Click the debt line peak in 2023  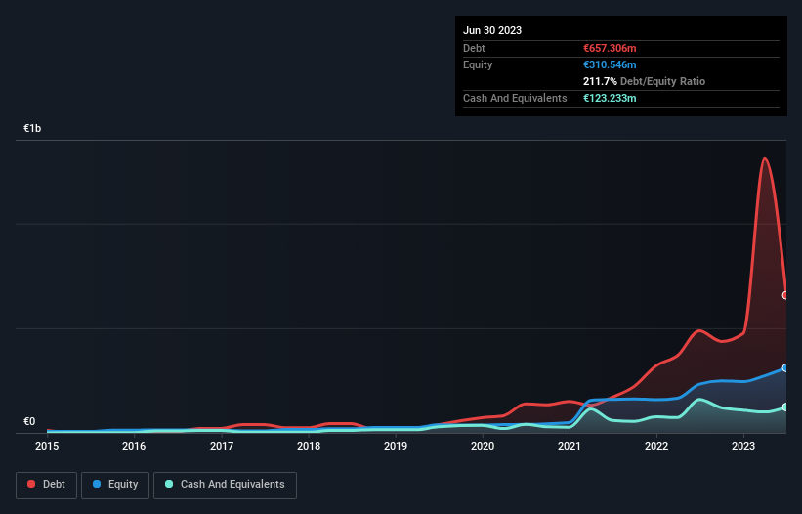click(765, 158)
